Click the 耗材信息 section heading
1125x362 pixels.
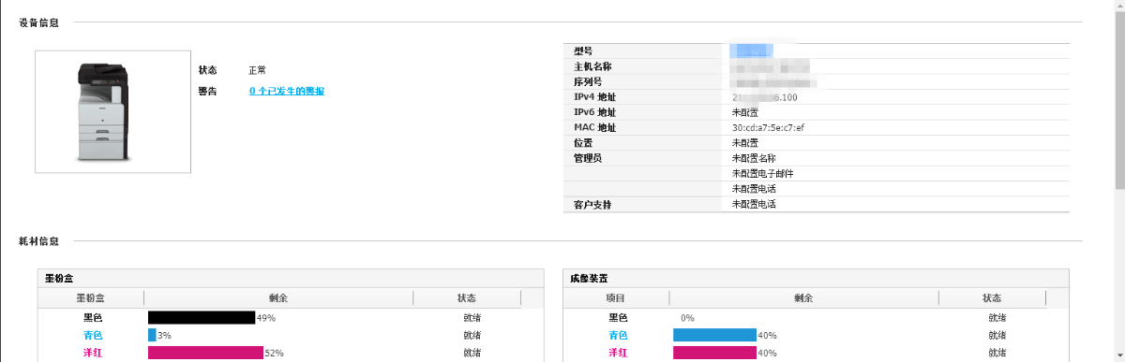point(38,241)
